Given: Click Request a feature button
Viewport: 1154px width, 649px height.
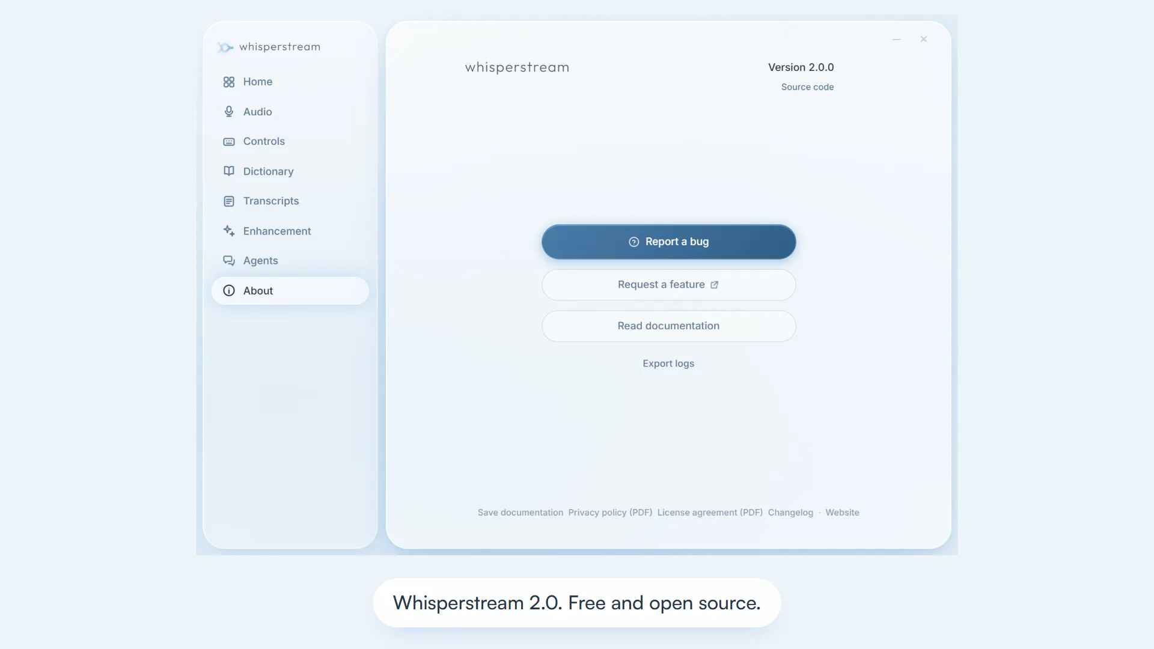Looking at the screenshot, I should [668, 285].
